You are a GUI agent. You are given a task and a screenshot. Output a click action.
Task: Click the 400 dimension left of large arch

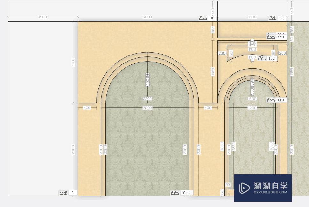(x=87, y=108)
